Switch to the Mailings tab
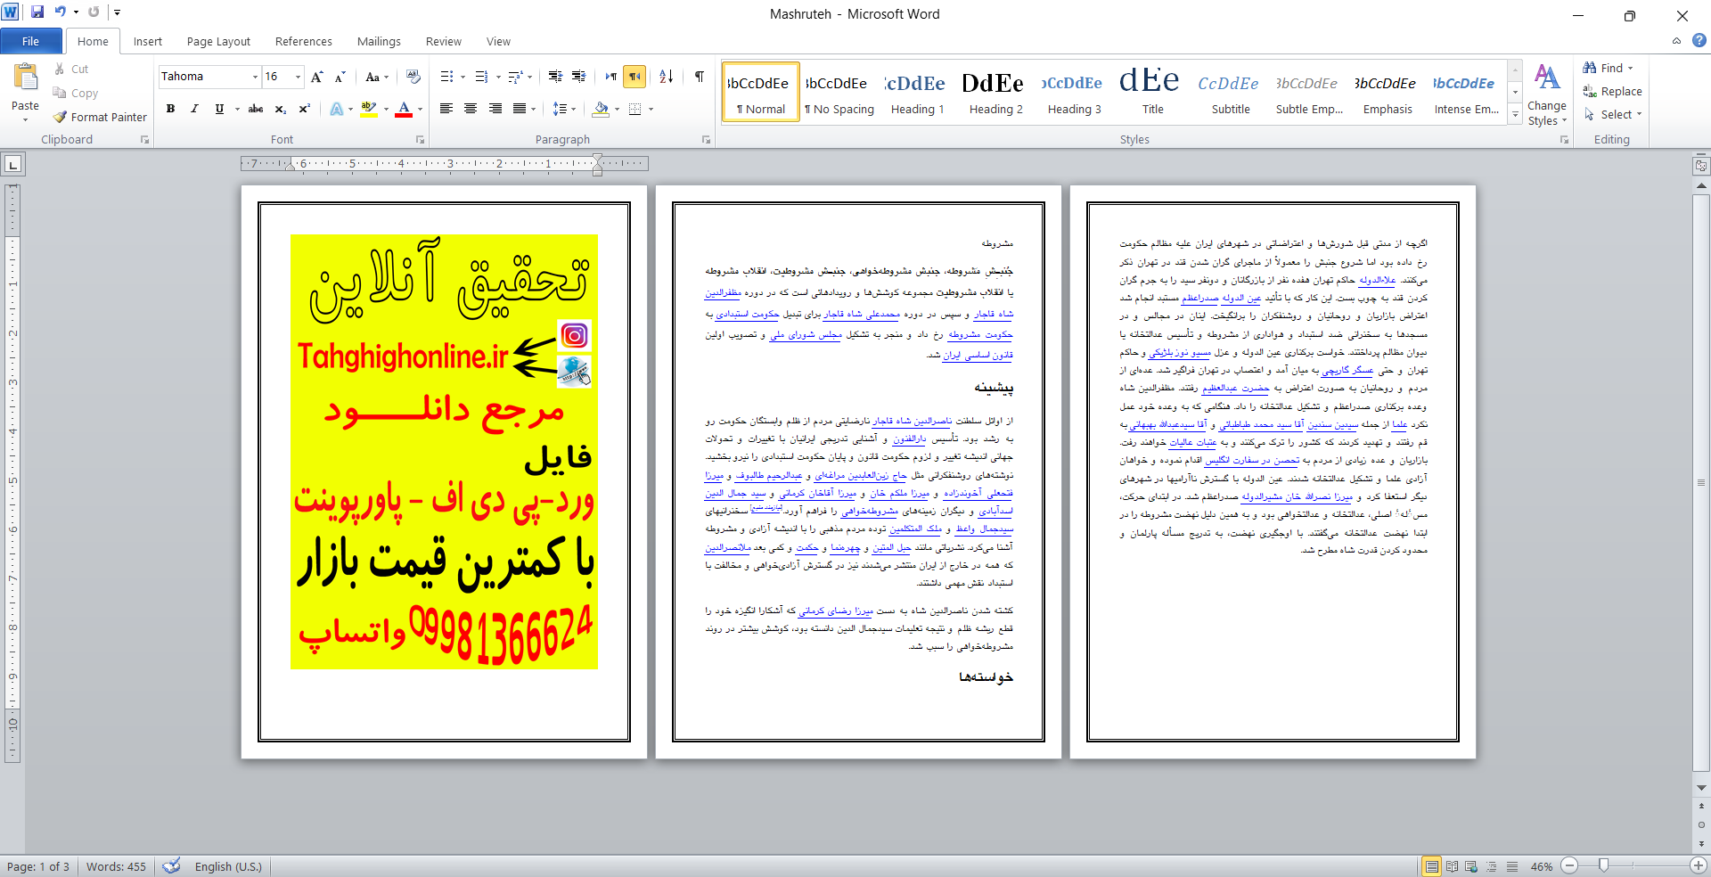Image resolution: width=1711 pixels, height=877 pixels. point(379,41)
